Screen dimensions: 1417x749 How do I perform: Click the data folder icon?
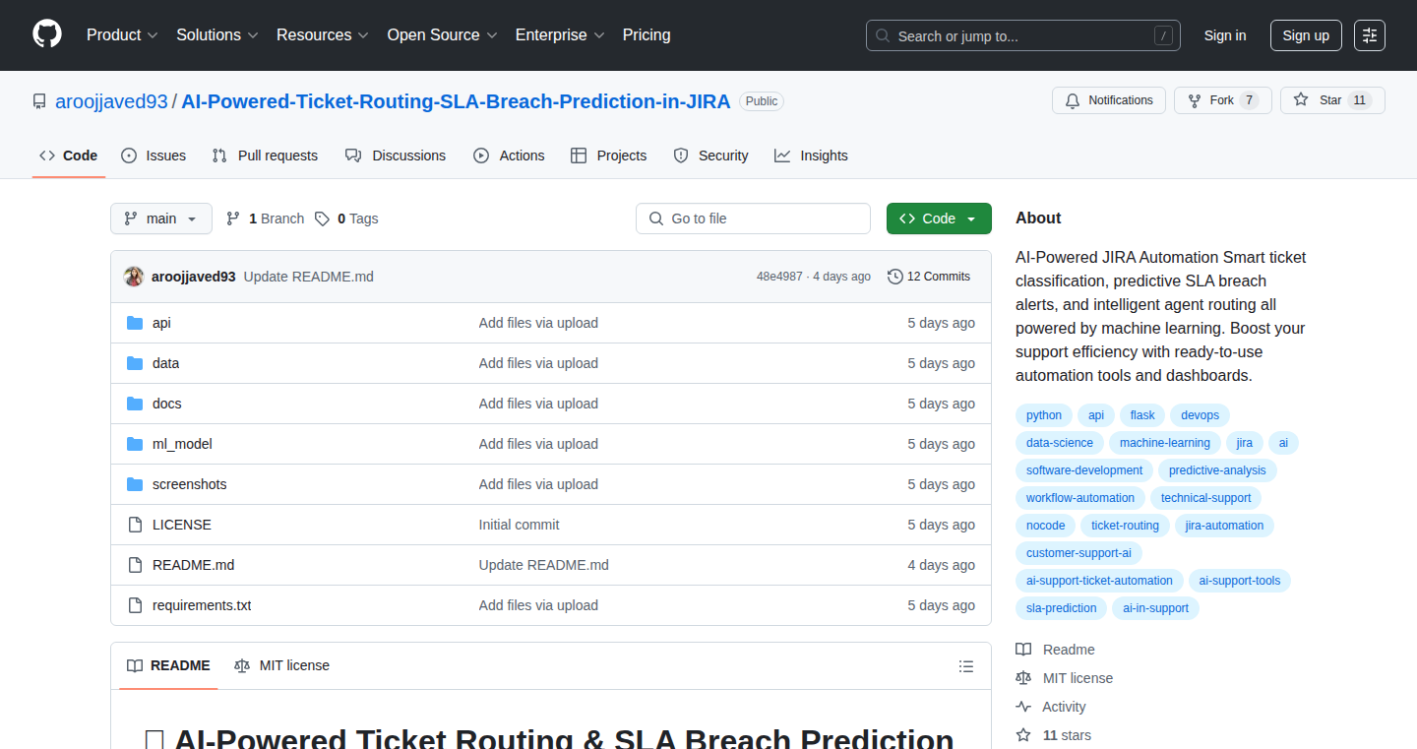(x=135, y=363)
